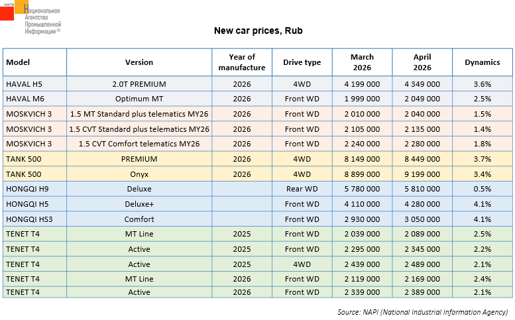Select the HONGQI HS3 model cell
This screenshot has width=515, height=320.
click(26, 219)
